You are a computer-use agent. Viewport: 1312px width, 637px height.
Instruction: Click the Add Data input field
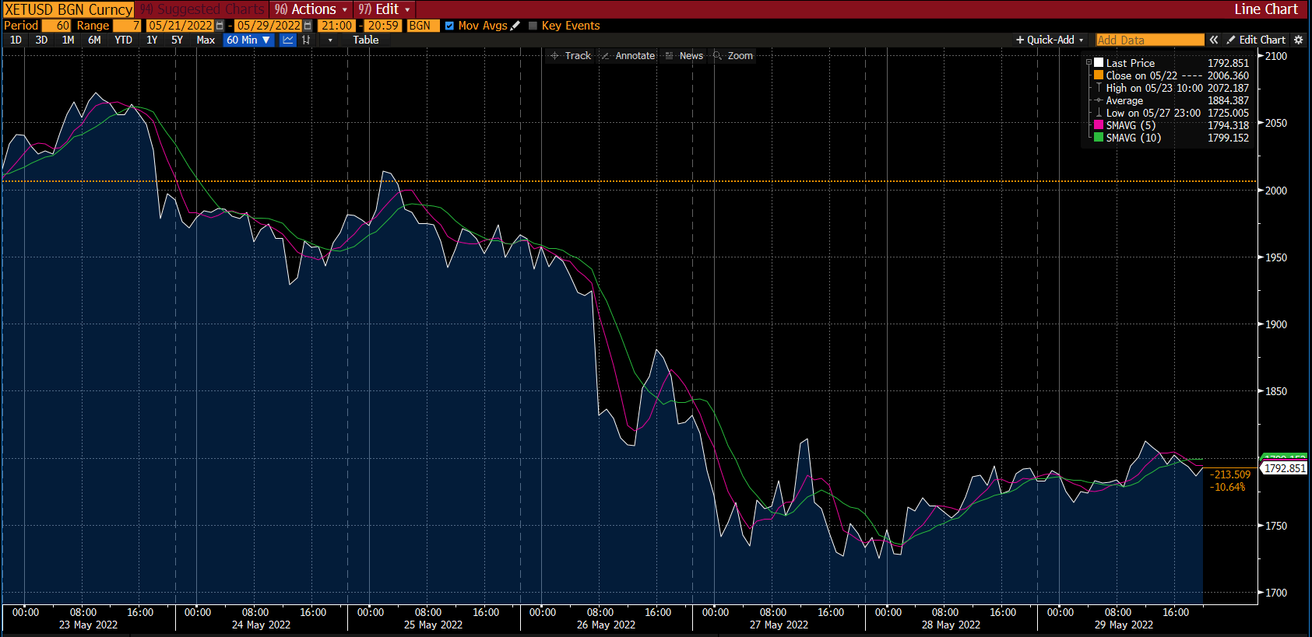tap(1149, 40)
